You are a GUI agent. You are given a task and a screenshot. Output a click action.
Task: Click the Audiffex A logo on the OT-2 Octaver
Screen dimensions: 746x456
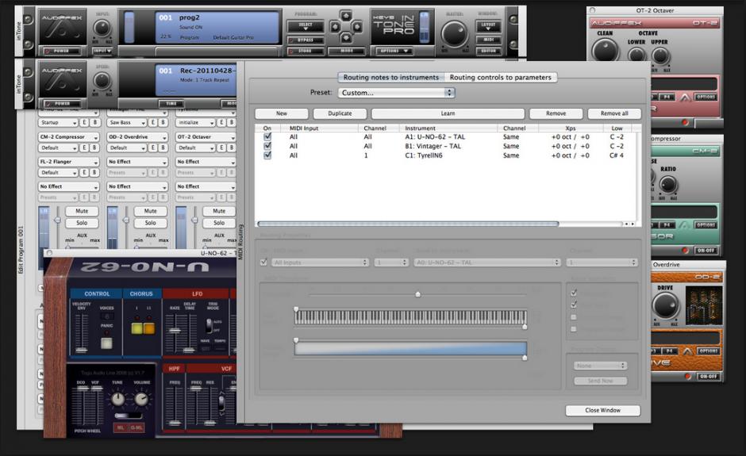click(x=685, y=97)
